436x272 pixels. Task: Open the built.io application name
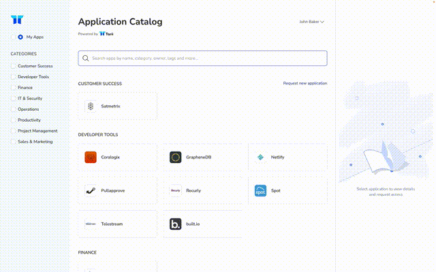[193, 224]
